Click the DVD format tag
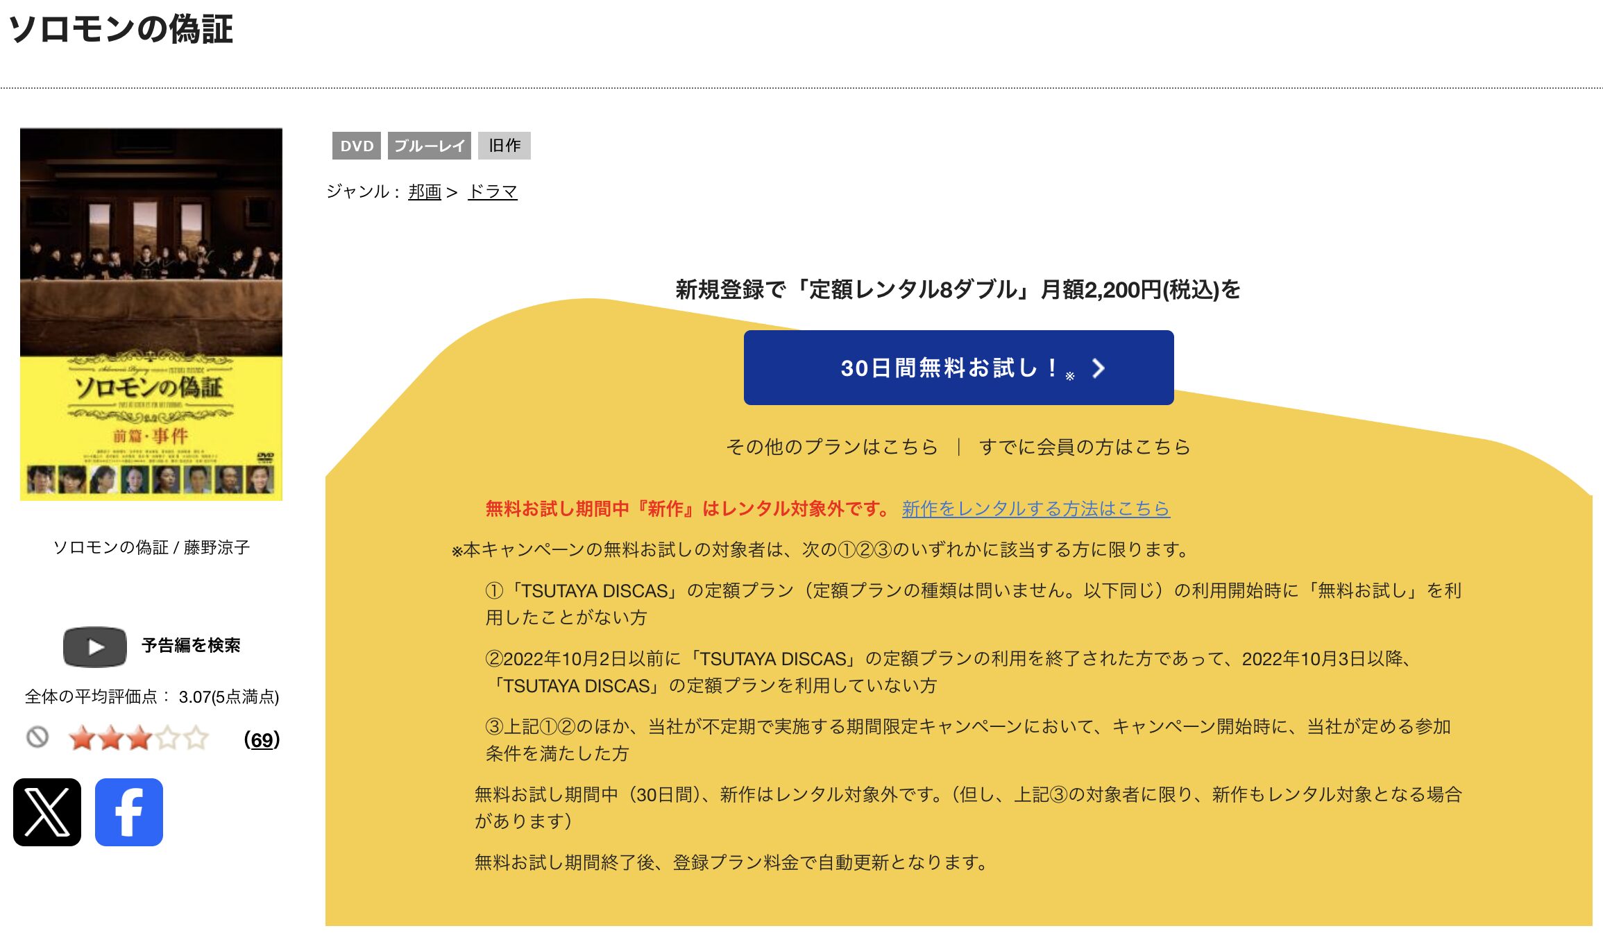 point(357,146)
